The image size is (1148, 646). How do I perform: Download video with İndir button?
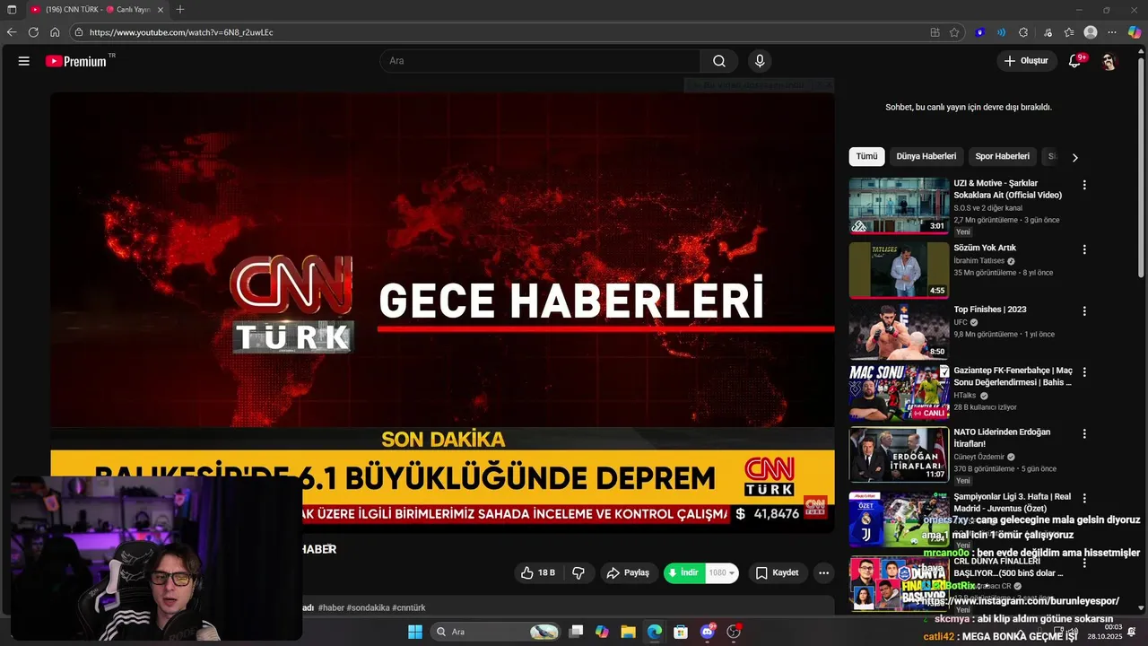[683, 572]
